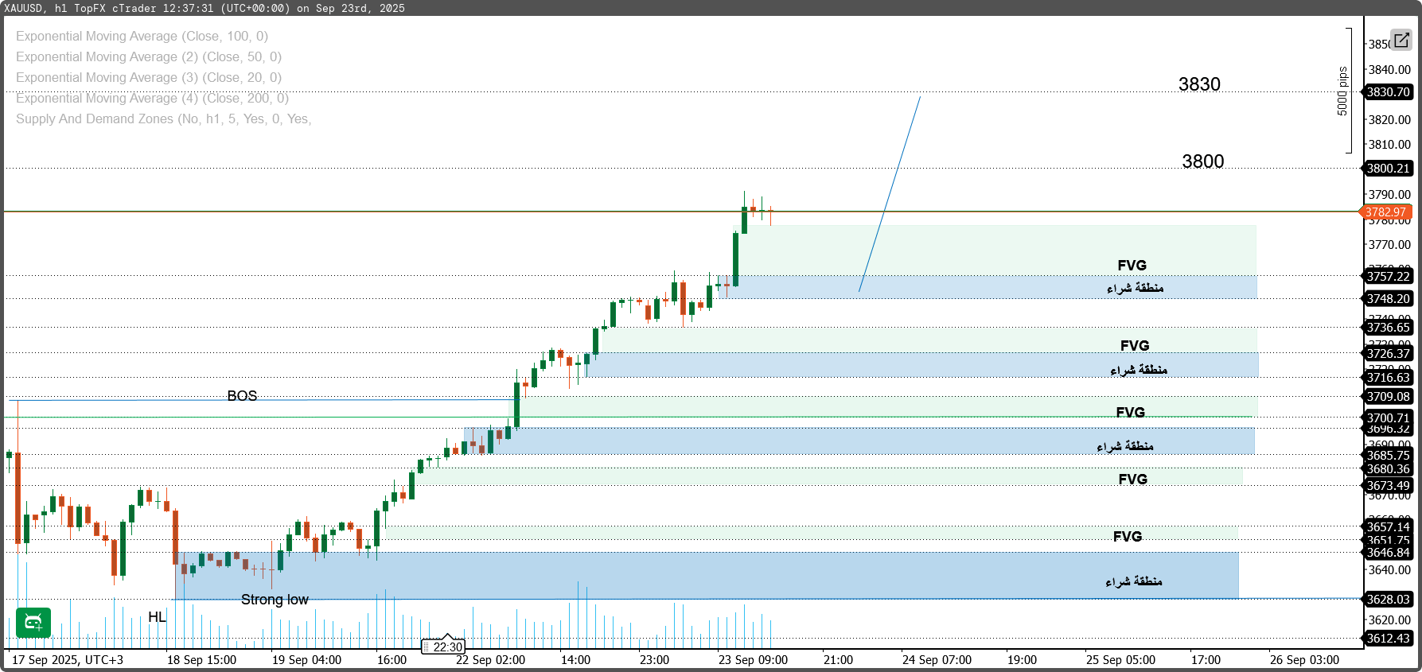
Task: Select the 3757.22 price level tag
Action: point(1389,277)
